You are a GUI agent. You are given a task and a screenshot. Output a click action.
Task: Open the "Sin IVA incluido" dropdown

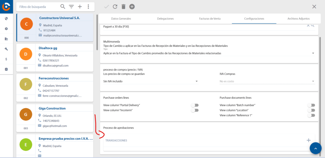pyautogui.click(x=197, y=81)
